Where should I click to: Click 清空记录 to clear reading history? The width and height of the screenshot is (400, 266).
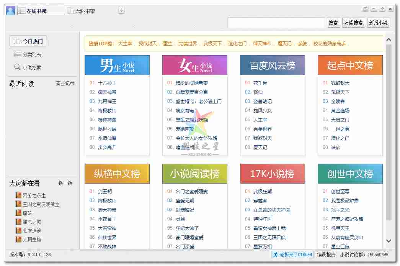click(65, 83)
